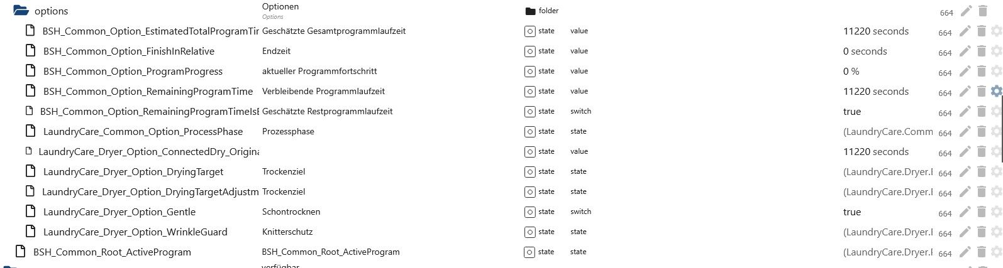Delete the WrinkleGuard state
Viewport: 1003px width, 268px height.
[982, 232]
